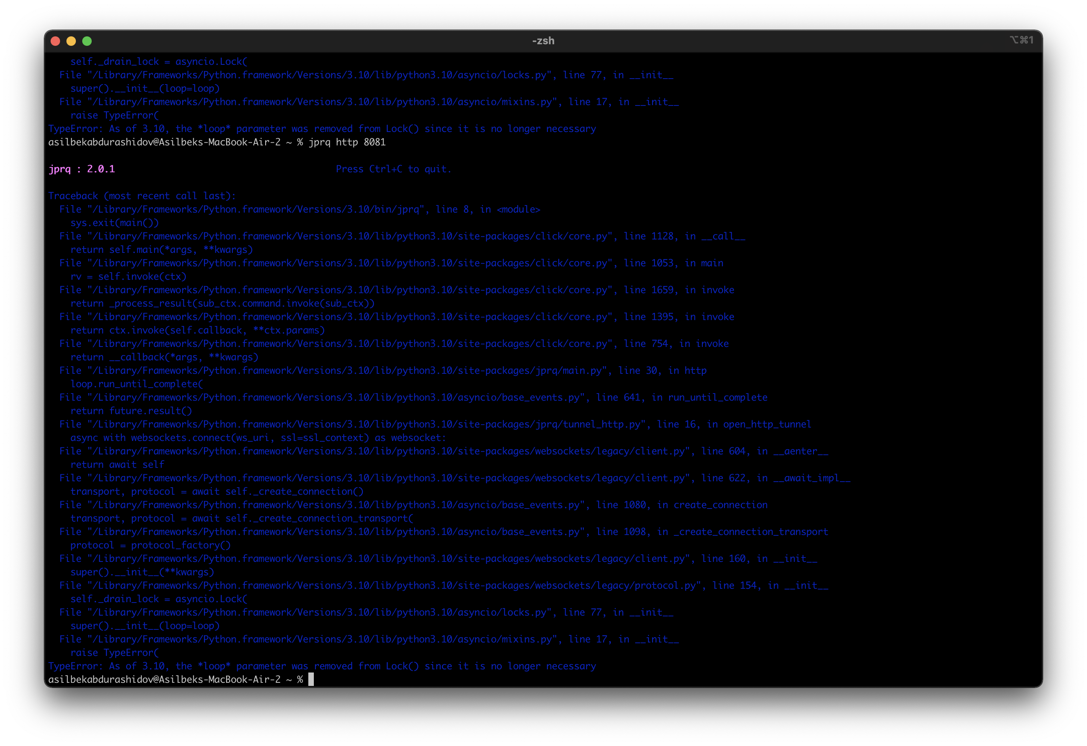Click client.py line 160 __init__ entry
Image resolution: width=1087 pixels, height=746 pixels.
click(x=438, y=559)
